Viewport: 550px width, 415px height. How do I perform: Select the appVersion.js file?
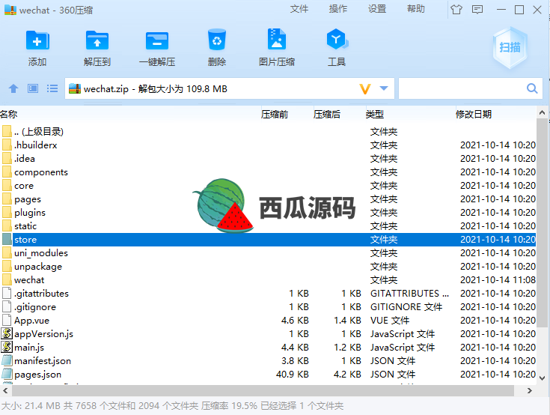[x=268, y=334]
